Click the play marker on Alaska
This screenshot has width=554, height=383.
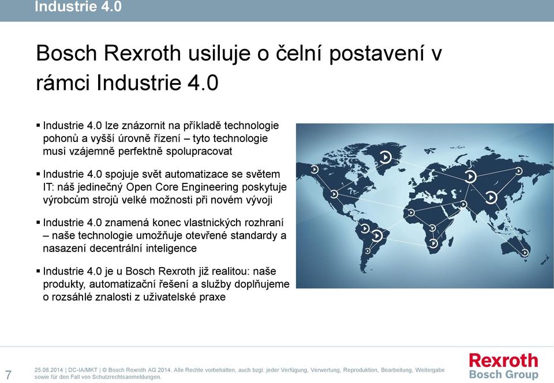click(x=314, y=170)
